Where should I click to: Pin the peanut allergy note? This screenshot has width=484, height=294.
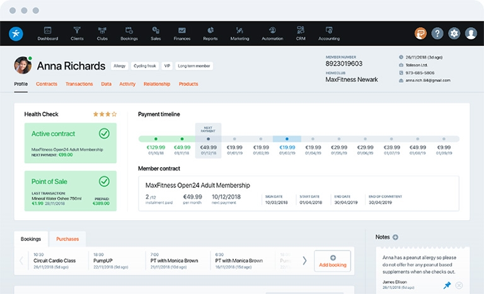(447, 285)
